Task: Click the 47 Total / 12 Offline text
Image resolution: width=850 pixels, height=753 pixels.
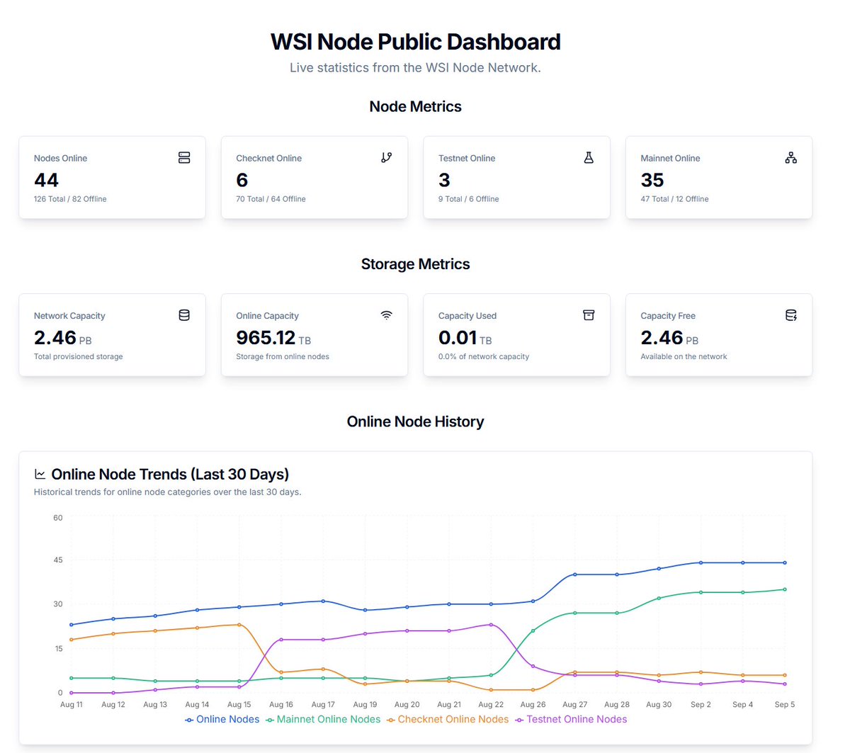Action: (675, 199)
